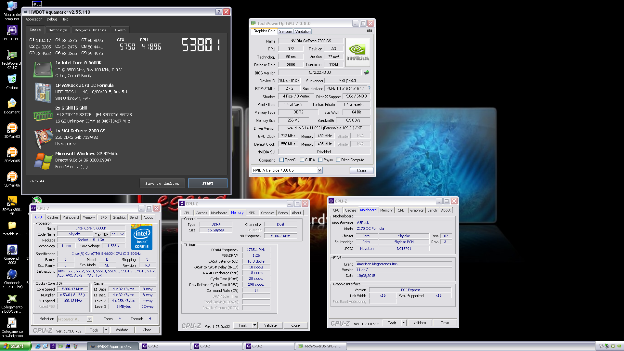Launch 3DMark2001 SE desktop shortcut
The image size is (624, 351).
[x=12, y=206]
